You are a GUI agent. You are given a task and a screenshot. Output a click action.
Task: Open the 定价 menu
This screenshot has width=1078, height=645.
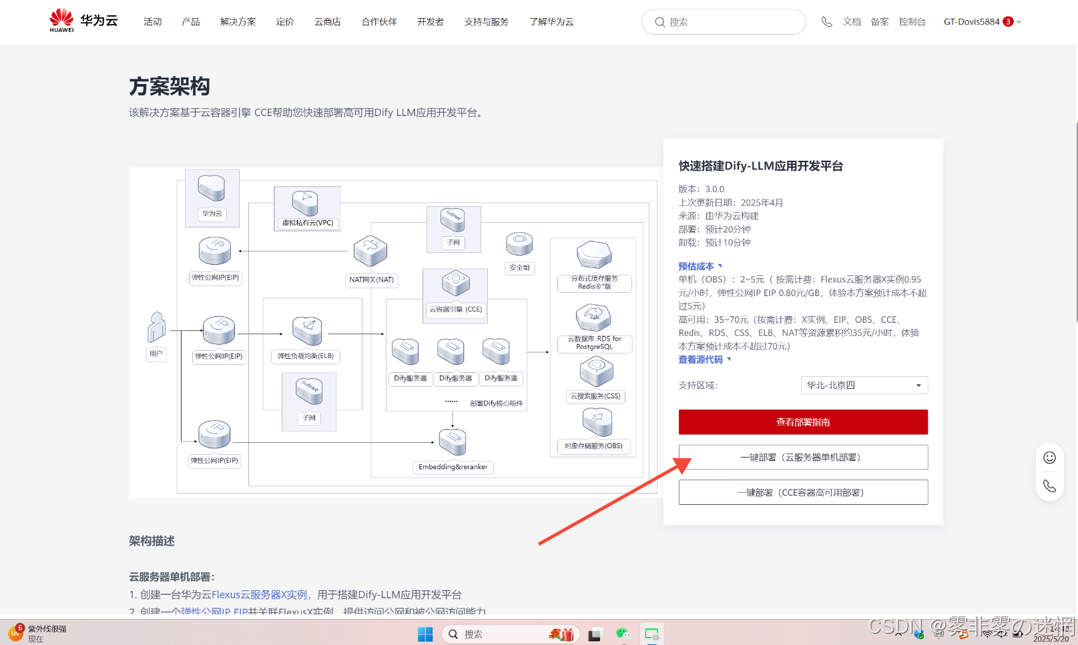coord(285,21)
